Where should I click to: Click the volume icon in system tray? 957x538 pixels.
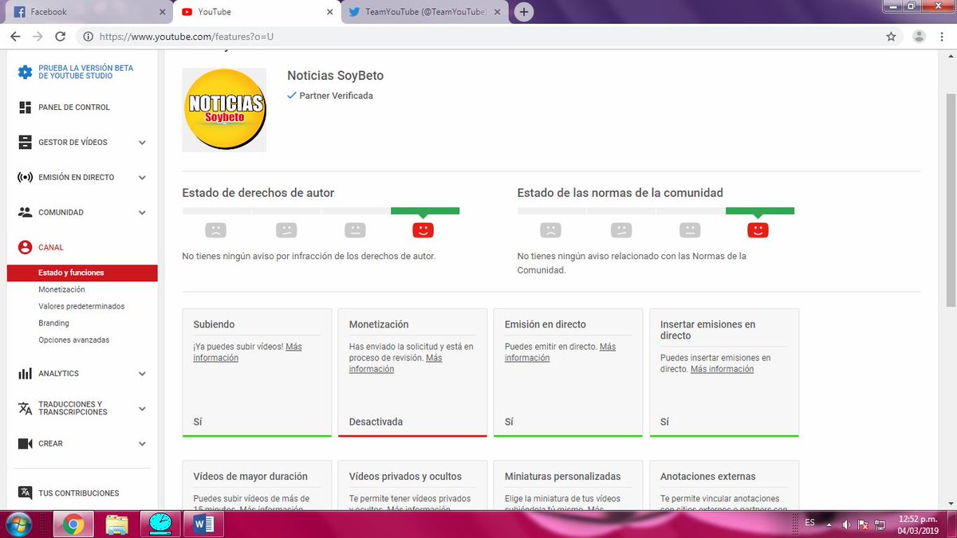pyautogui.click(x=846, y=524)
